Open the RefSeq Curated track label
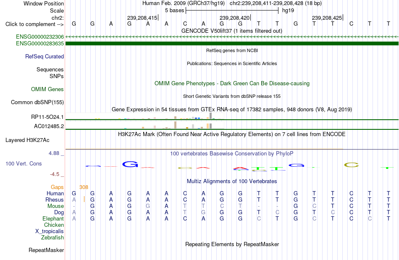Screen dimensions: 399x260 [x=44, y=56]
